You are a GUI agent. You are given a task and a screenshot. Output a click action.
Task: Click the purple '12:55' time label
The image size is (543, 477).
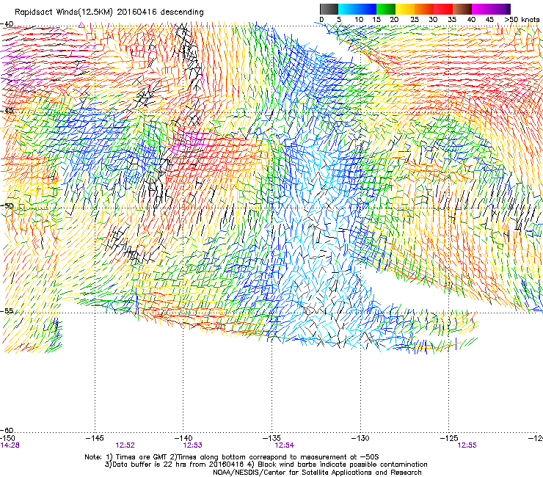pyautogui.click(x=467, y=445)
